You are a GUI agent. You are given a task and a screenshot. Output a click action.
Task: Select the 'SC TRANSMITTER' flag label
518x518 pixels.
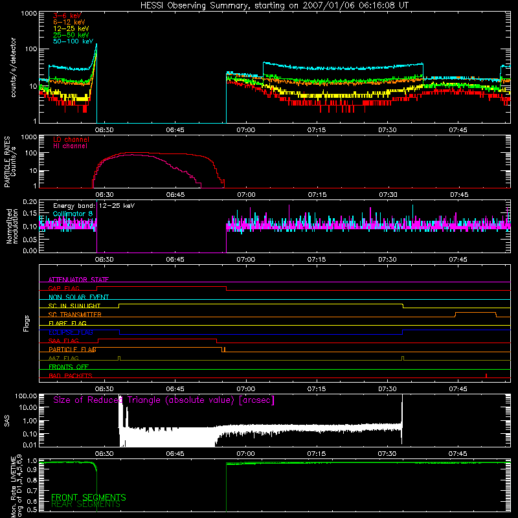(x=74, y=315)
